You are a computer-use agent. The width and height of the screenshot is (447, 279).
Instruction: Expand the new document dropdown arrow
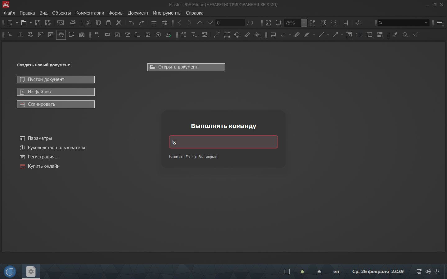[17, 23]
